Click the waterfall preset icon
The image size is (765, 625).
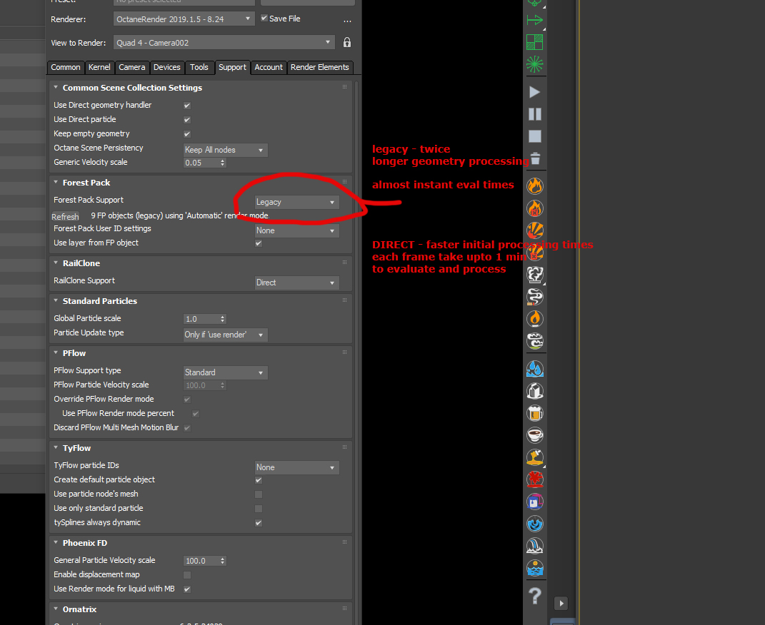[535, 546]
